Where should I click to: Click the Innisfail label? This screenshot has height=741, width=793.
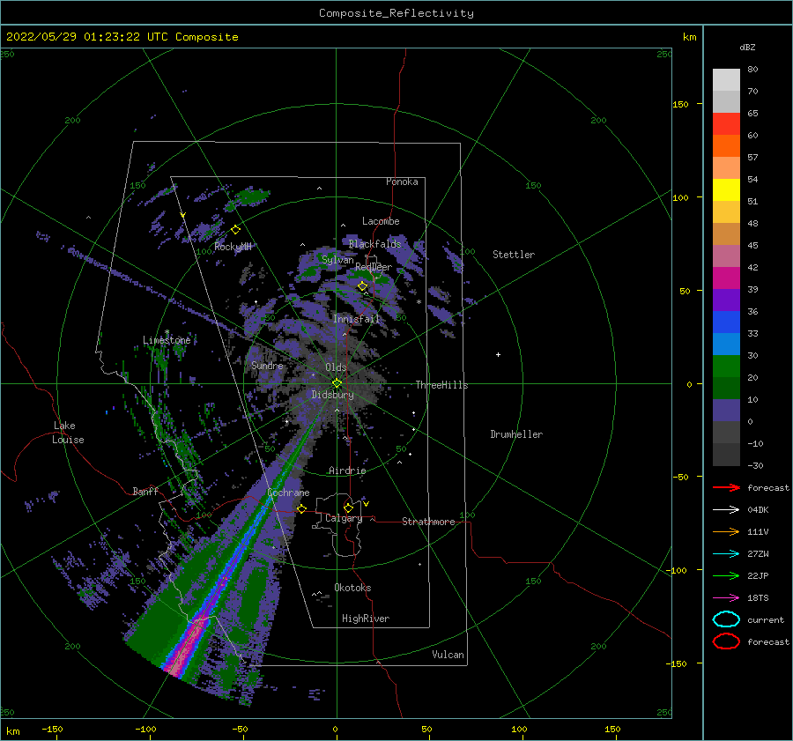357,319
